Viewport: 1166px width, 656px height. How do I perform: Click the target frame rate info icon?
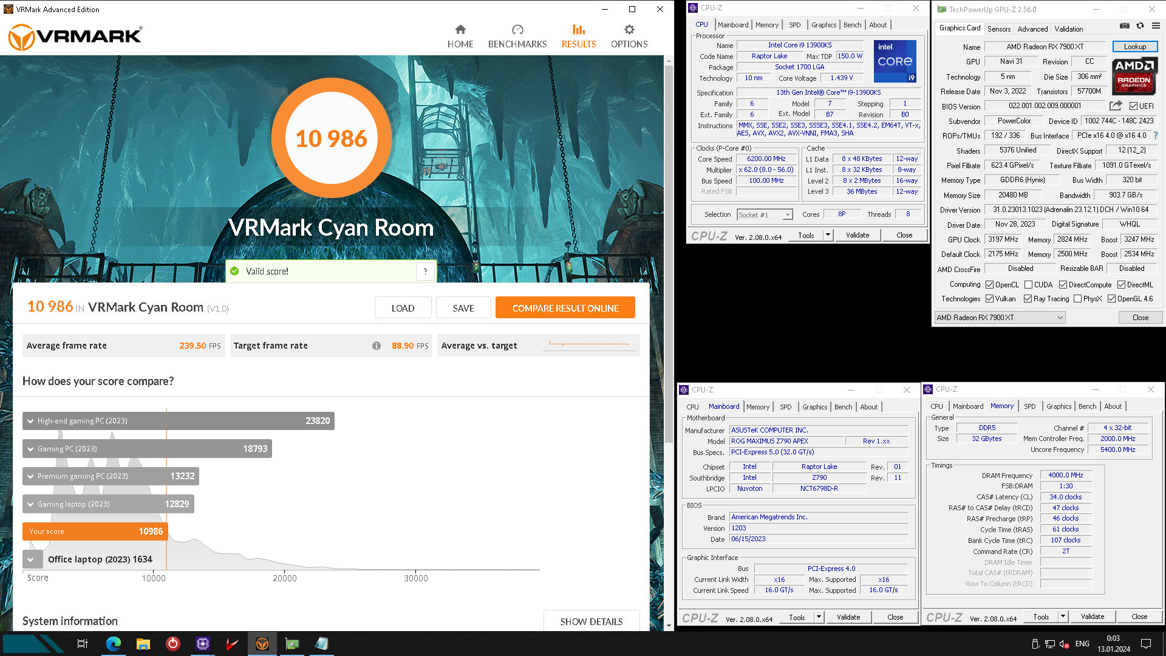[377, 346]
